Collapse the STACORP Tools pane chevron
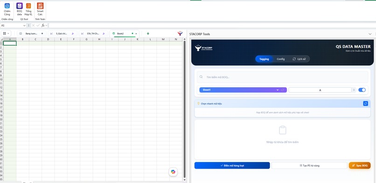Image resolution: width=376 pixels, height=183 pixels. coord(370,34)
